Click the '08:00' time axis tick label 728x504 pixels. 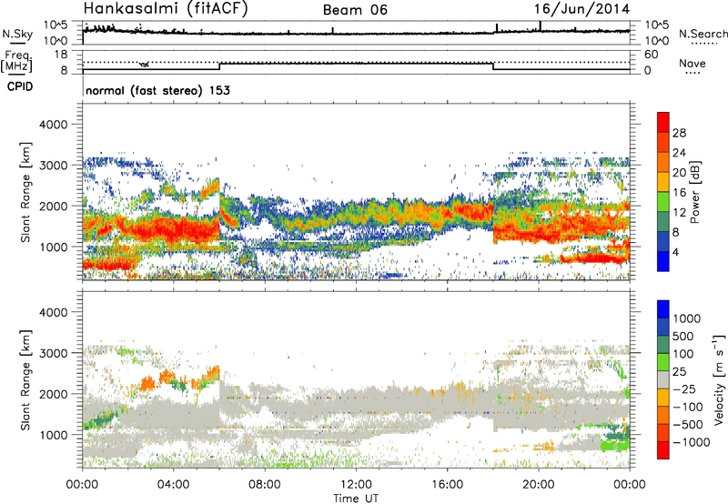(x=265, y=485)
